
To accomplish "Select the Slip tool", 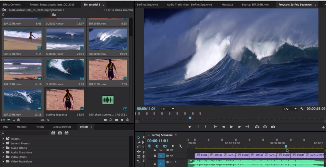I will pyautogui.click(x=144, y=142).
